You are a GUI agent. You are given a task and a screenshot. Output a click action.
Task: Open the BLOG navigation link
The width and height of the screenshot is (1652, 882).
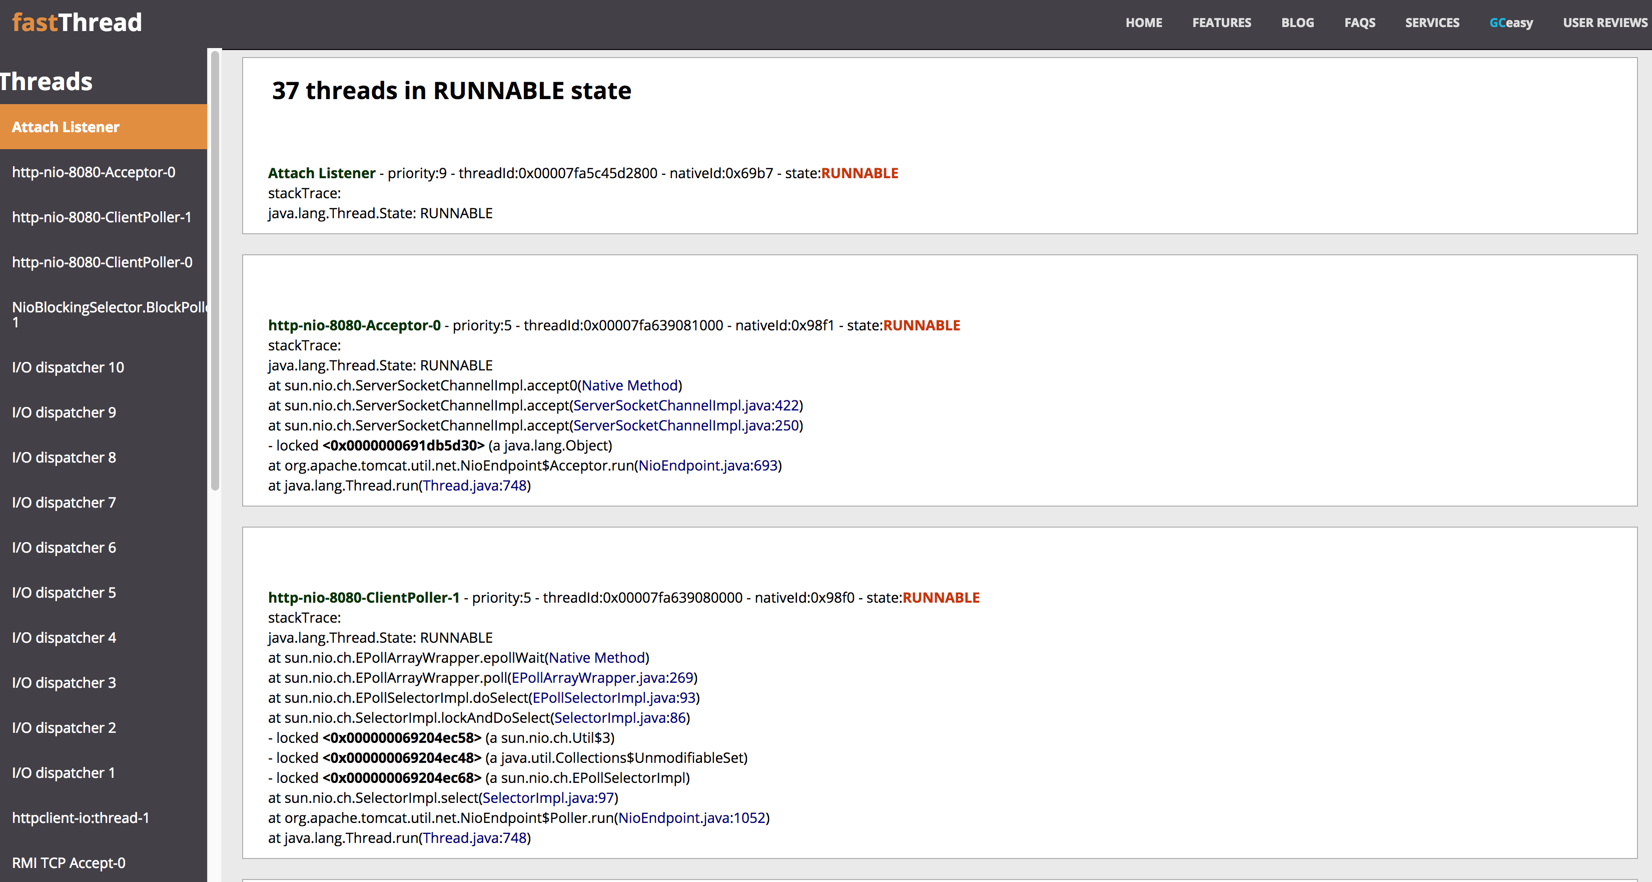point(1297,23)
